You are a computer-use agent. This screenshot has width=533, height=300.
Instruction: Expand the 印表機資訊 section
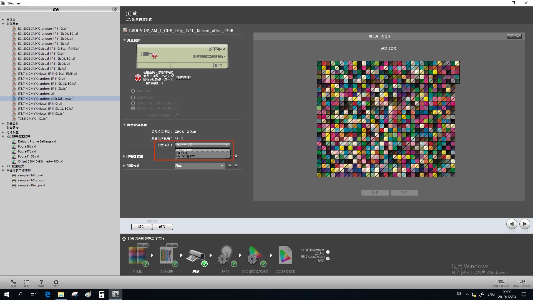[x=124, y=156]
